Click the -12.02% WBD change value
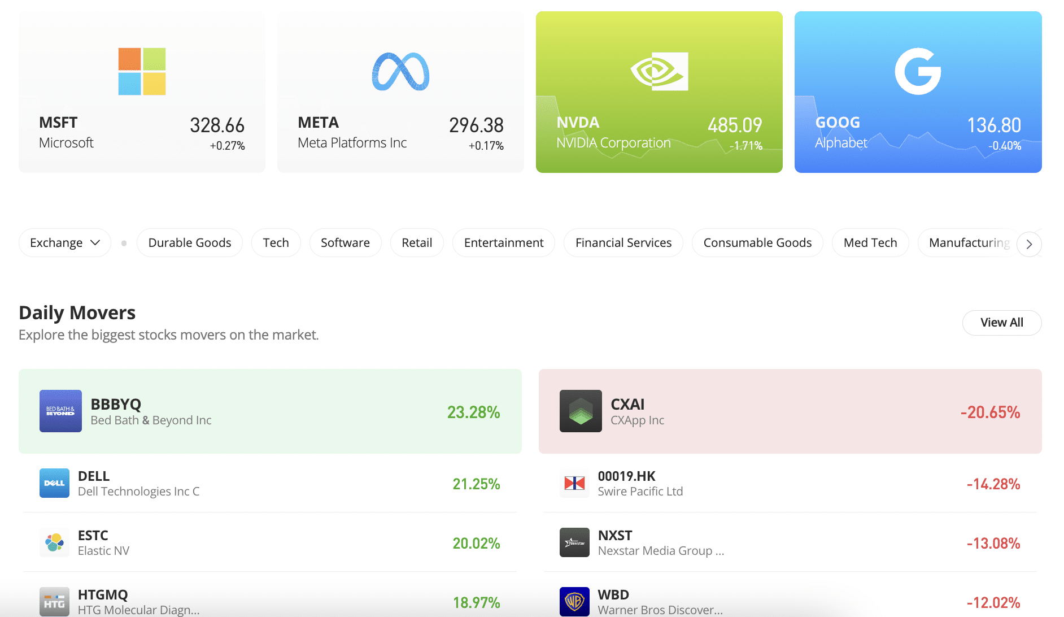The width and height of the screenshot is (1064, 617). (x=993, y=603)
